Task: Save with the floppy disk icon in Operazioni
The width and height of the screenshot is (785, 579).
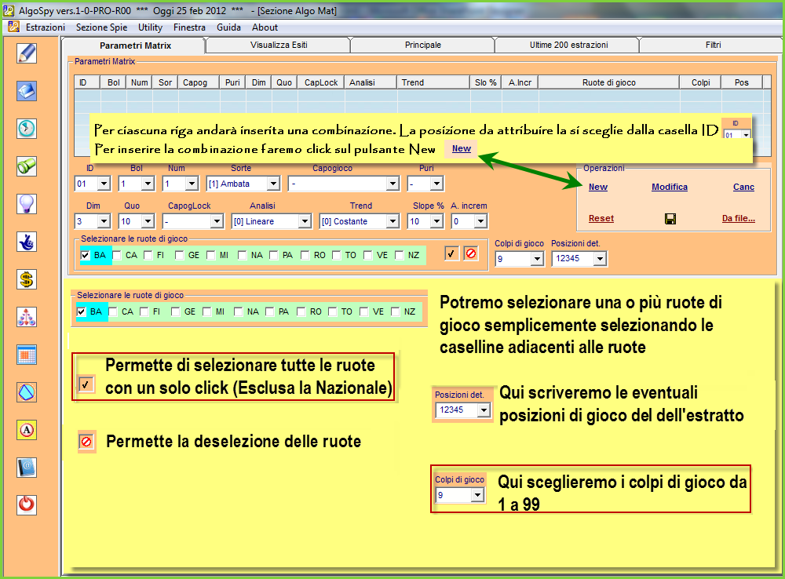Action: [670, 219]
